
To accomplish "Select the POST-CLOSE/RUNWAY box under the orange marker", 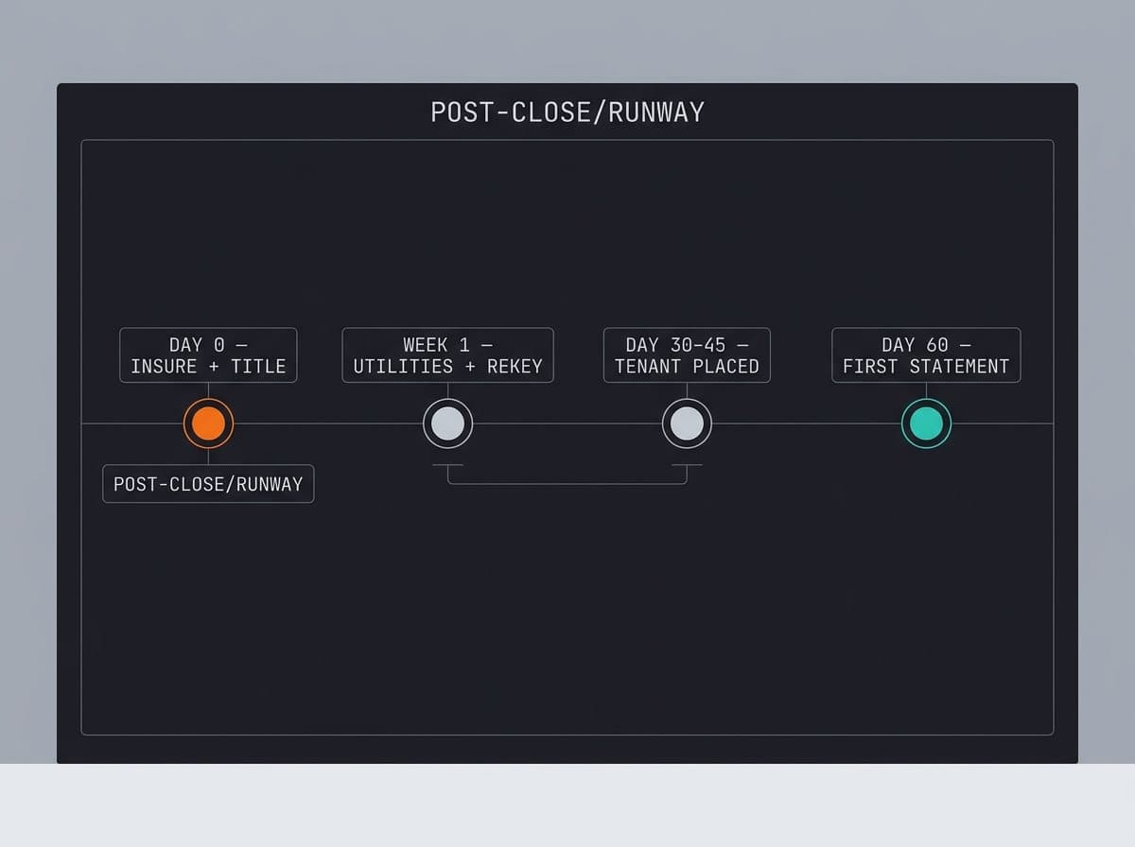I will click(208, 484).
